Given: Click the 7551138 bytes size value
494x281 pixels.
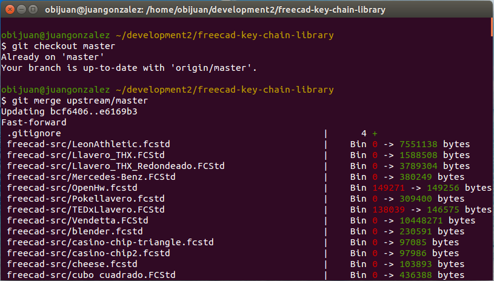Looking at the screenshot, I should 419,144.
